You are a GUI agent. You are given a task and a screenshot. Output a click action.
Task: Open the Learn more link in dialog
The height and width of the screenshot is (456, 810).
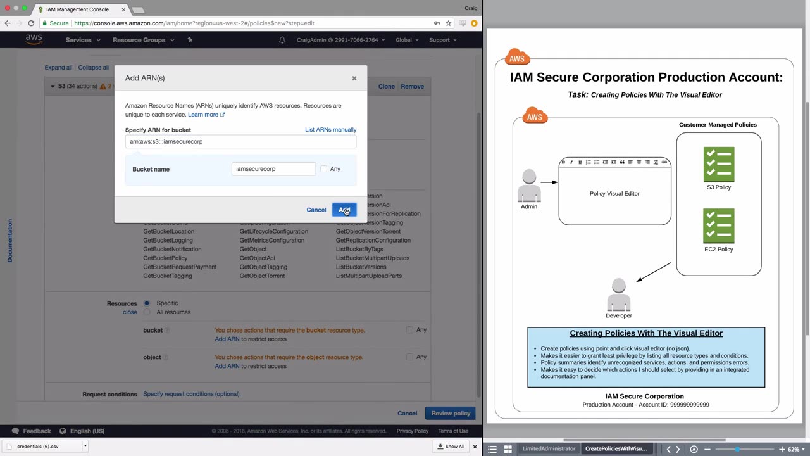tap(206, 115)
